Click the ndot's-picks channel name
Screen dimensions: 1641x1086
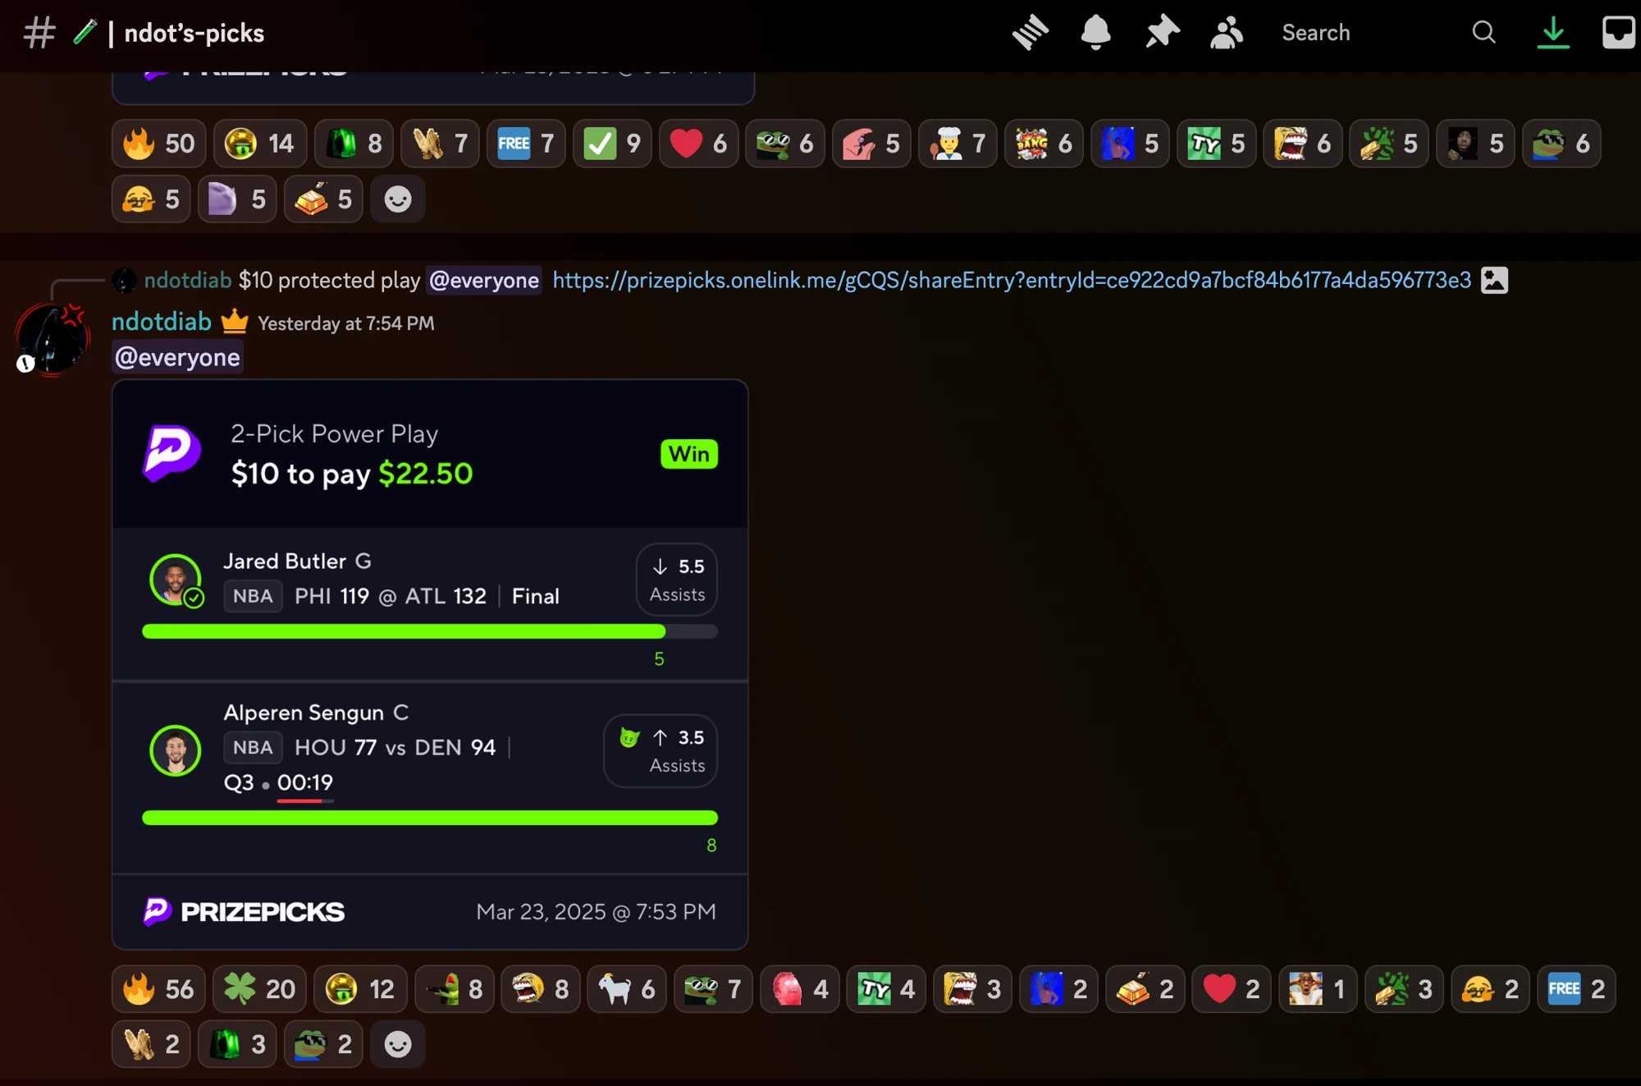[194, 33]
